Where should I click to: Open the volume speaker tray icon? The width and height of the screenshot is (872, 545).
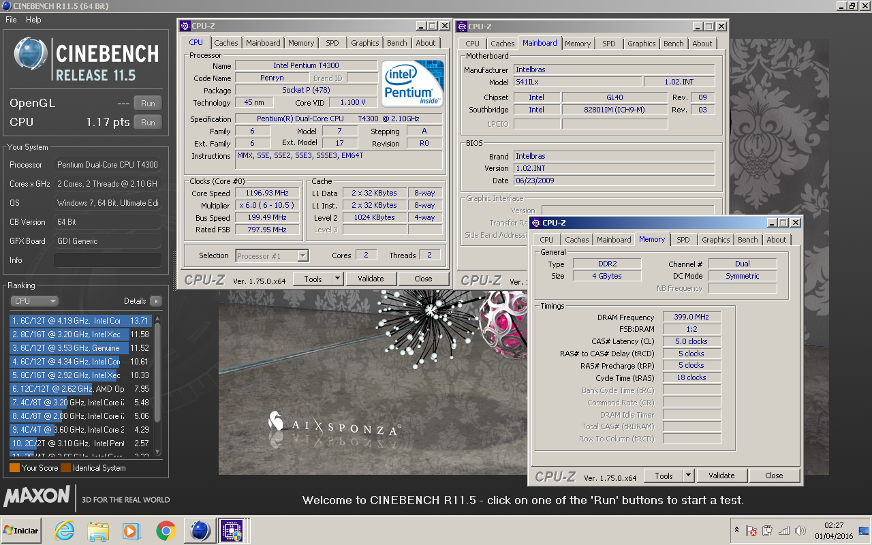[800, 531]
